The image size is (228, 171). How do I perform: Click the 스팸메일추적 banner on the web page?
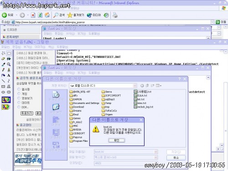click(28, 159)
